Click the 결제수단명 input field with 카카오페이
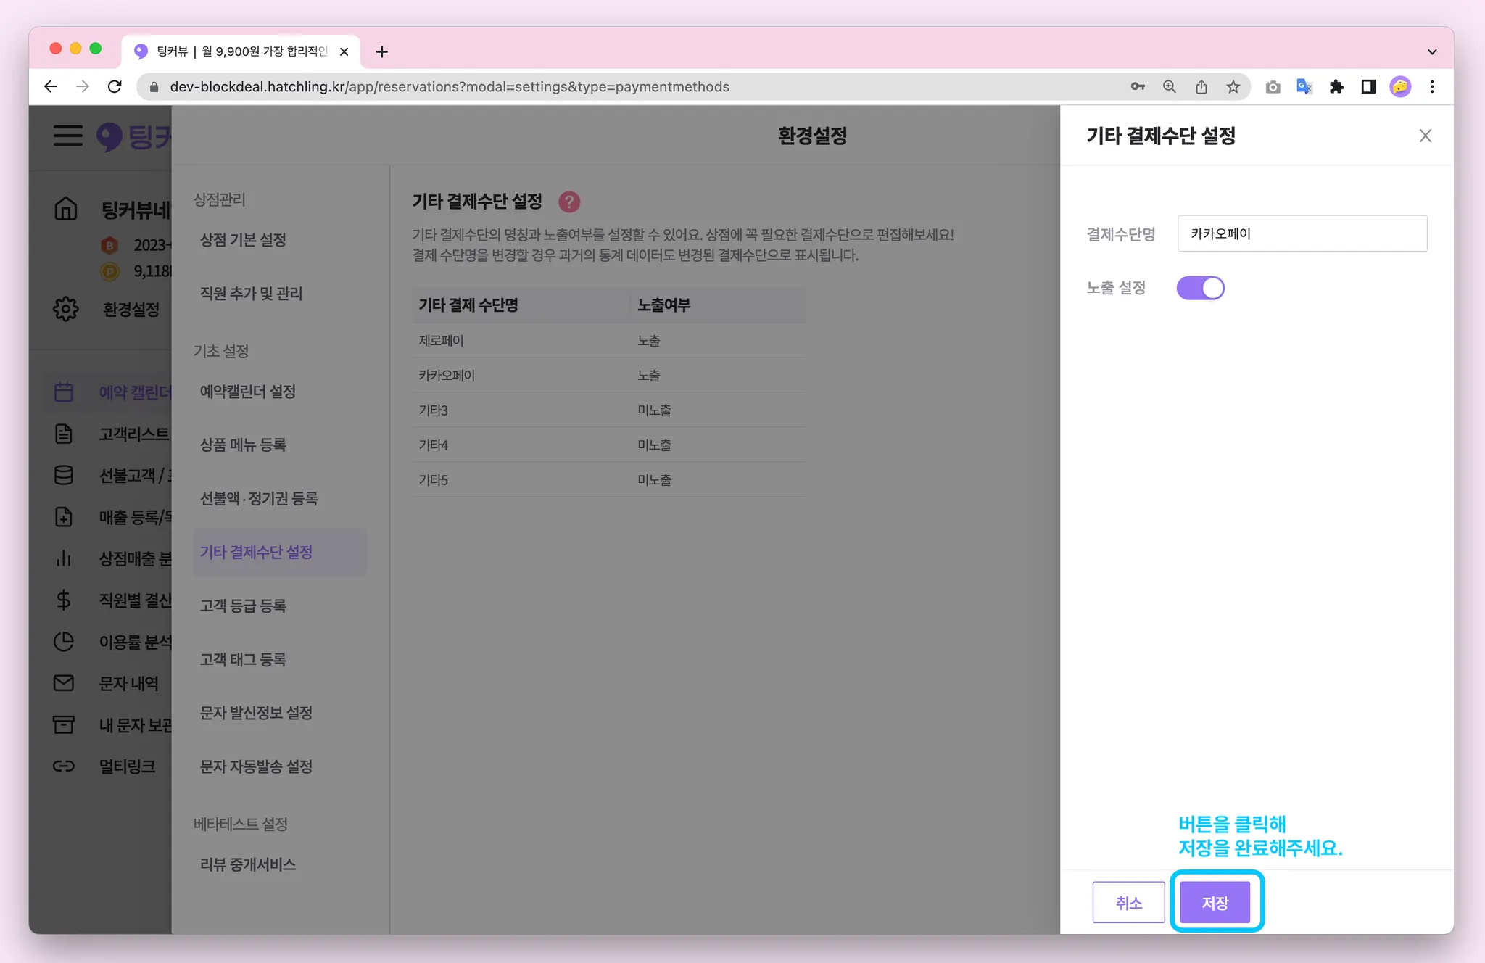The image size is (1485, 963). coord(1302,233)
